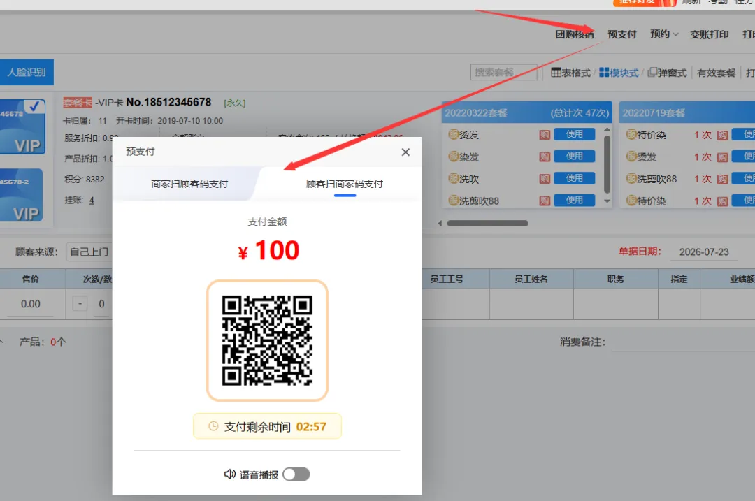Click 购 icon for 烫发 in 20220322套餐
Image resolution: width=755 pixels, height=501 pixels.
(545, 135)
